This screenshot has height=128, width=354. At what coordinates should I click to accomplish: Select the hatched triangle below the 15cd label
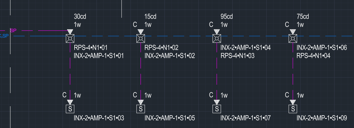coord(141,32)
